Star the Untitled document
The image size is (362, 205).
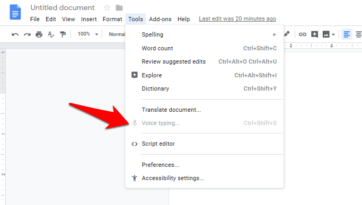(107, 8)
